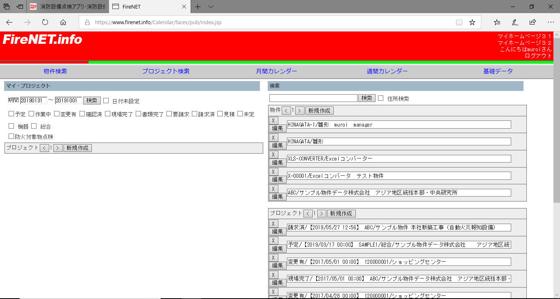Delete X-00001/Excelコンバータ entry with X

[273, 172]
